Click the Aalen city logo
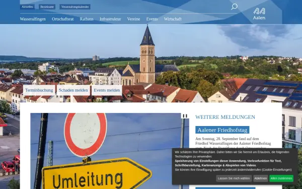This screenshot has width=302, height=189. pyautogui.click(x=259, y=14)
